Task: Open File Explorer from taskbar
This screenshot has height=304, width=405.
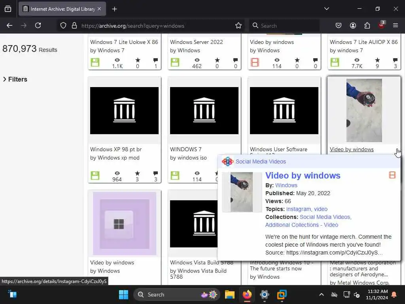Action: tap(230, 294)
